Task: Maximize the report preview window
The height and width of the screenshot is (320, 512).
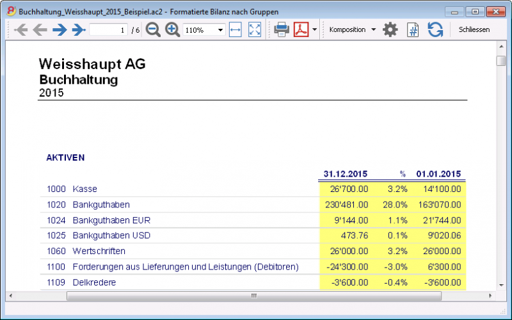Action: click(475, 12)
